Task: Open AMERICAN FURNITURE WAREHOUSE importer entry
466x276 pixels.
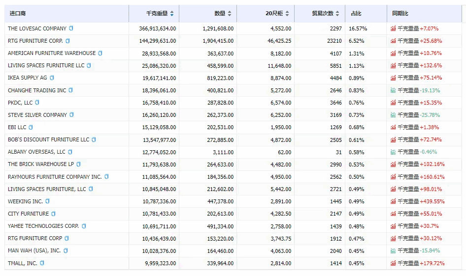Action: 52,53
